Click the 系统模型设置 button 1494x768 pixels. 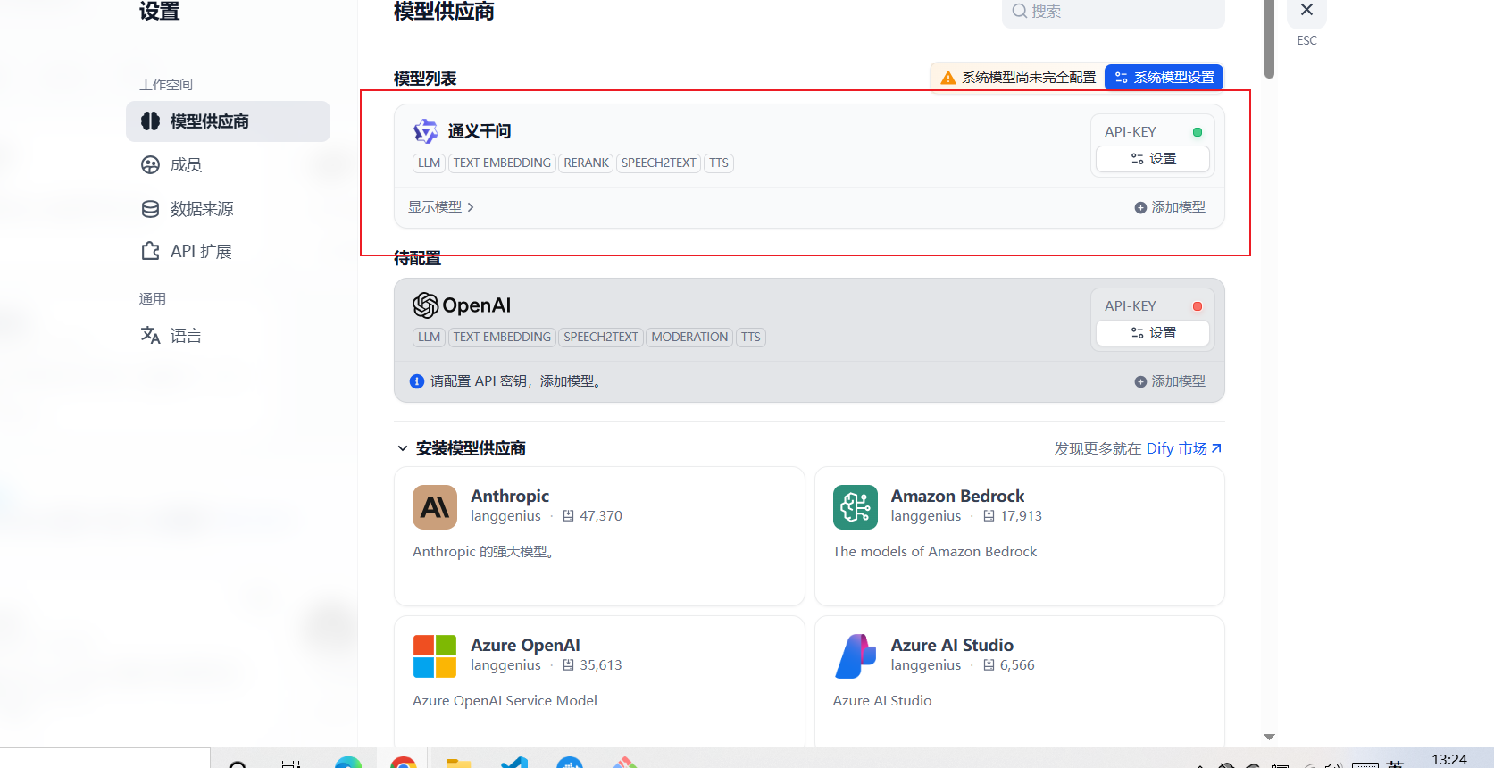click(x=1164, y=78)
